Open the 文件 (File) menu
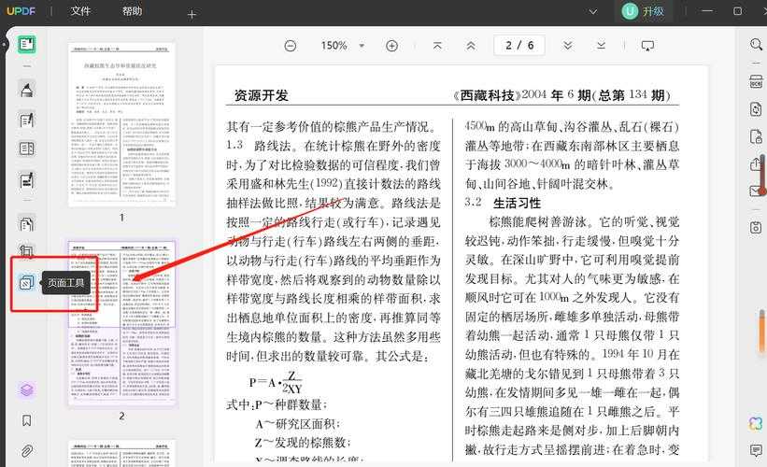This screenshot has height=467, width=767. (81, 11)
